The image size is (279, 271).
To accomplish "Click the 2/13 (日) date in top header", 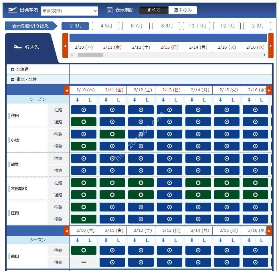I will point(169,47).
